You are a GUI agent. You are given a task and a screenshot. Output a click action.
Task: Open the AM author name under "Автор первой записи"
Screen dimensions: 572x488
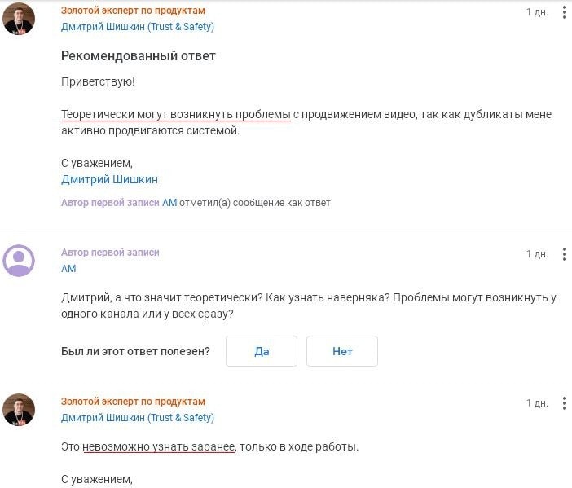(68, 269)
